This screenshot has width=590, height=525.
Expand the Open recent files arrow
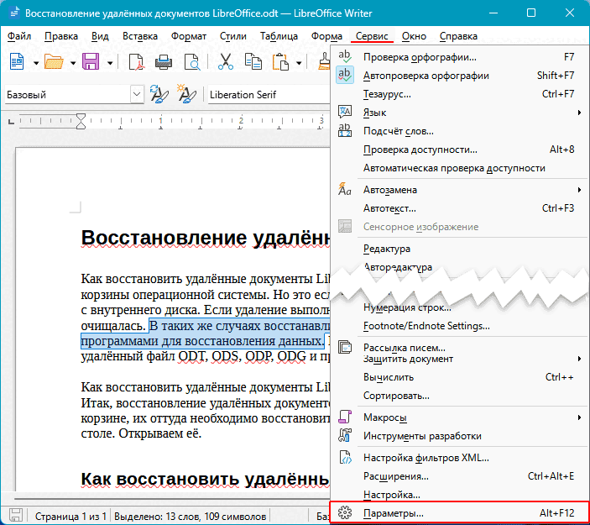click(x=73, y=63)
